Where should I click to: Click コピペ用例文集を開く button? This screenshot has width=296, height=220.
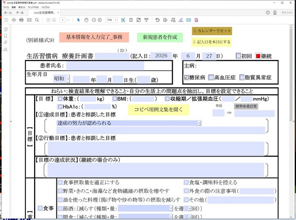(159, 110)
